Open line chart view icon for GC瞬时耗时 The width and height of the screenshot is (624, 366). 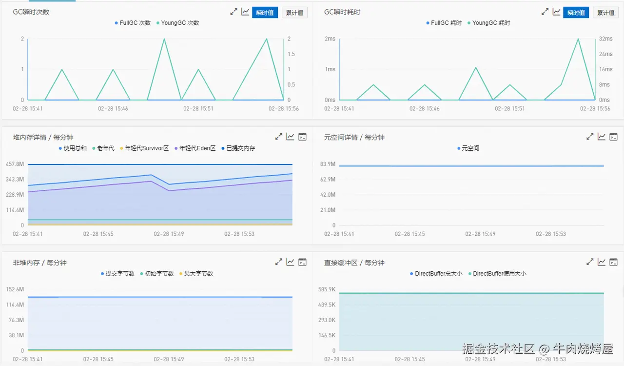tap(556, 12)
